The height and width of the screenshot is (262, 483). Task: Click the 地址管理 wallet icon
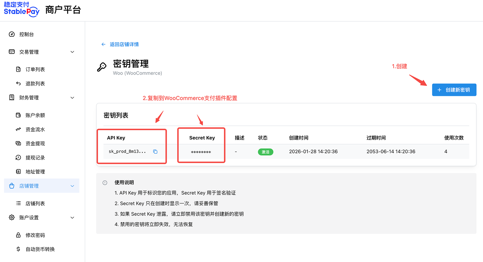(19, 171)
